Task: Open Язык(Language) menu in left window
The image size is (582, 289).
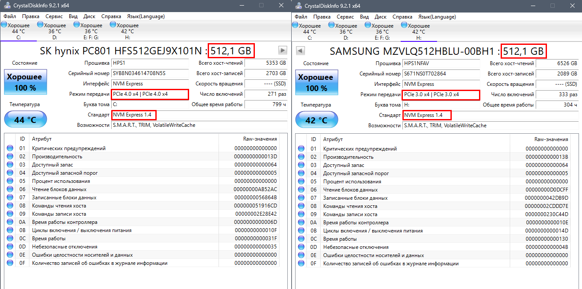Action: (146, 16)
